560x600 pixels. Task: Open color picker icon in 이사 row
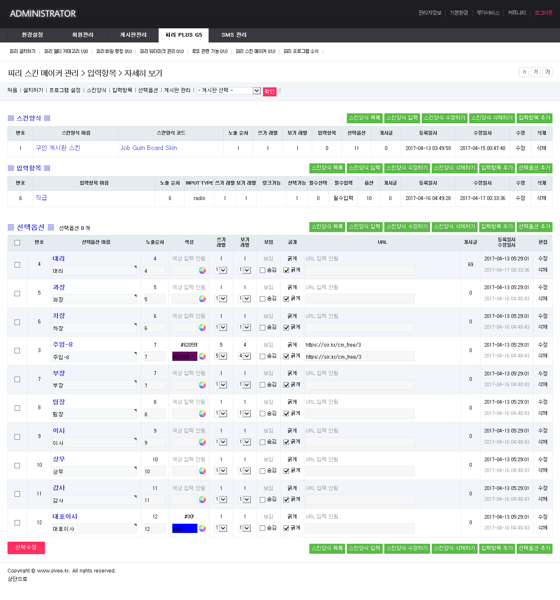point(202,442)
